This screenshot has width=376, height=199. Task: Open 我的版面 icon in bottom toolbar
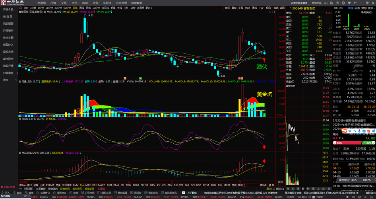point(115,193)
